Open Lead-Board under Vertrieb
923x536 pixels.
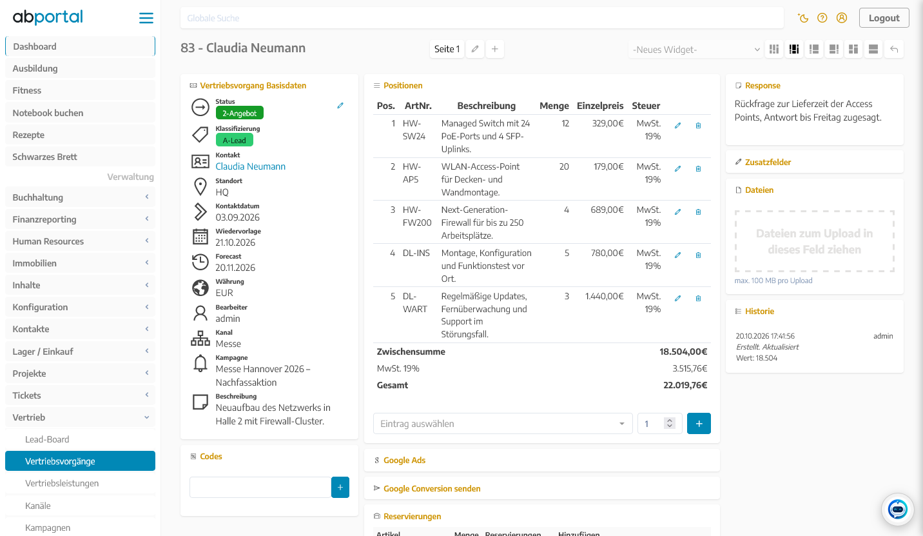[x=81, y=439]
